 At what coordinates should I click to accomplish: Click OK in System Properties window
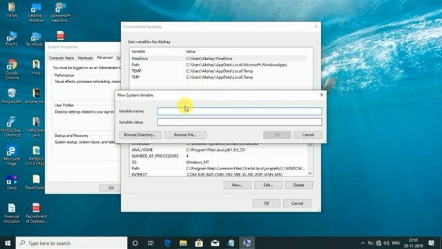[110, 188]
